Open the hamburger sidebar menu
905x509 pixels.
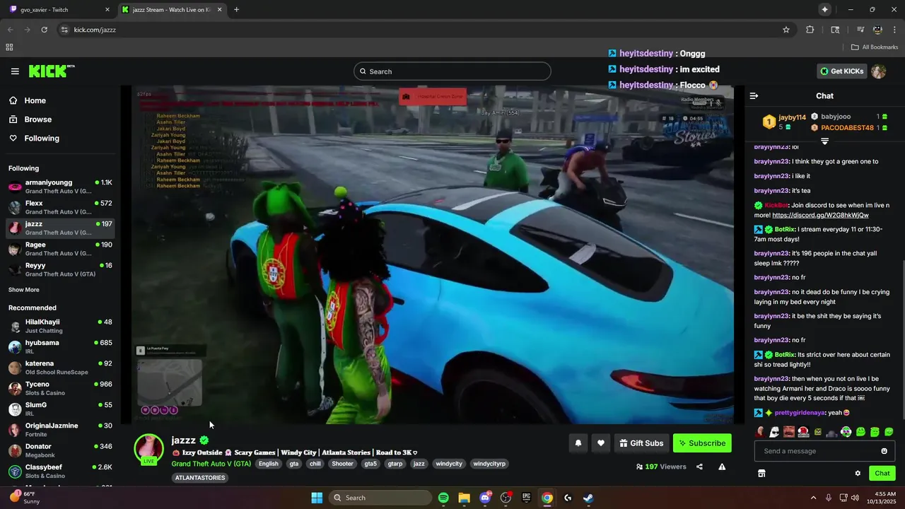[x=15, y=71]
